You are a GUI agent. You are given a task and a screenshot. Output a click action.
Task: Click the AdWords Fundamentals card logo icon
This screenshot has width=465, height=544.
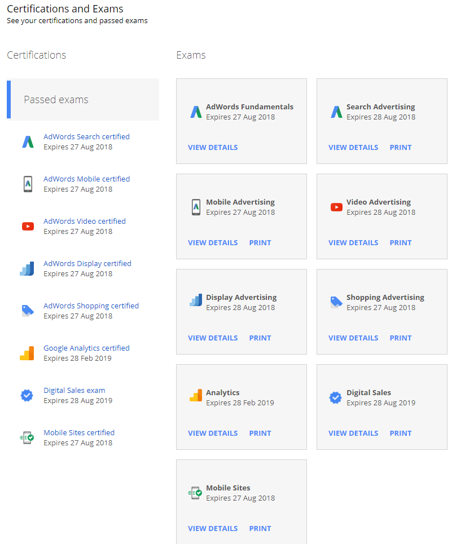[x=196, y=112]
